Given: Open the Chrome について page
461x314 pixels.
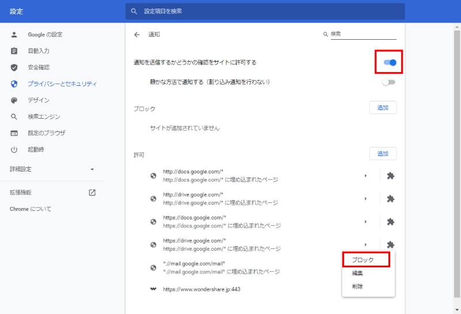Looking at the screenshot, I should (x=31, y=209).
